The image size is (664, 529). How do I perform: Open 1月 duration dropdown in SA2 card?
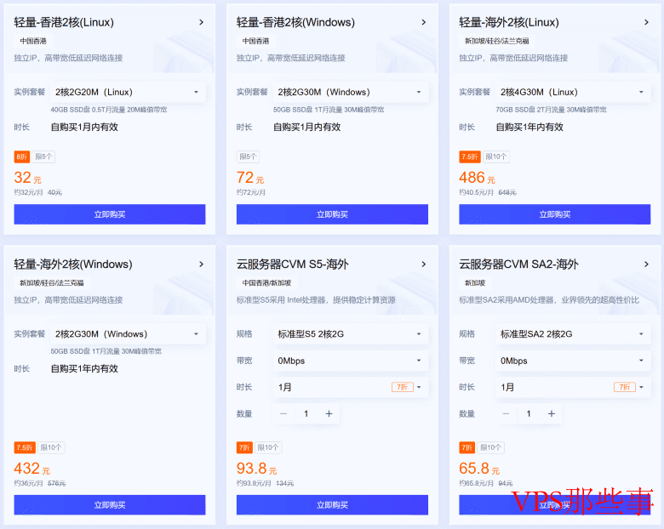[x=573, y=387]
